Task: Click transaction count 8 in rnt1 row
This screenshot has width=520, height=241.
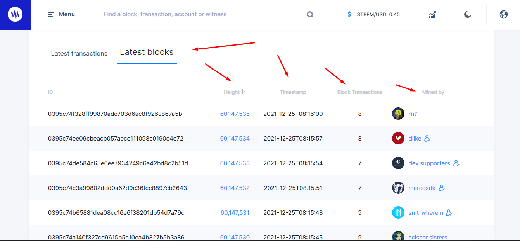Action: (360, 114)
